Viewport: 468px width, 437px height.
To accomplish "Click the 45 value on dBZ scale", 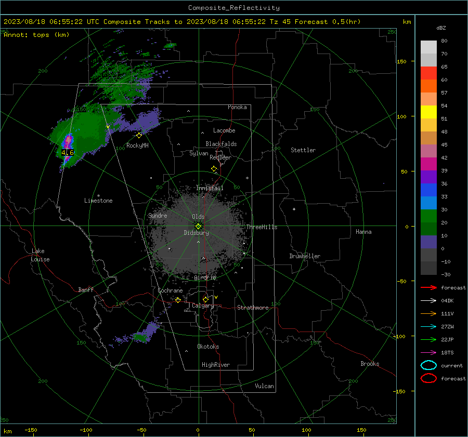I will coord(444,144).
